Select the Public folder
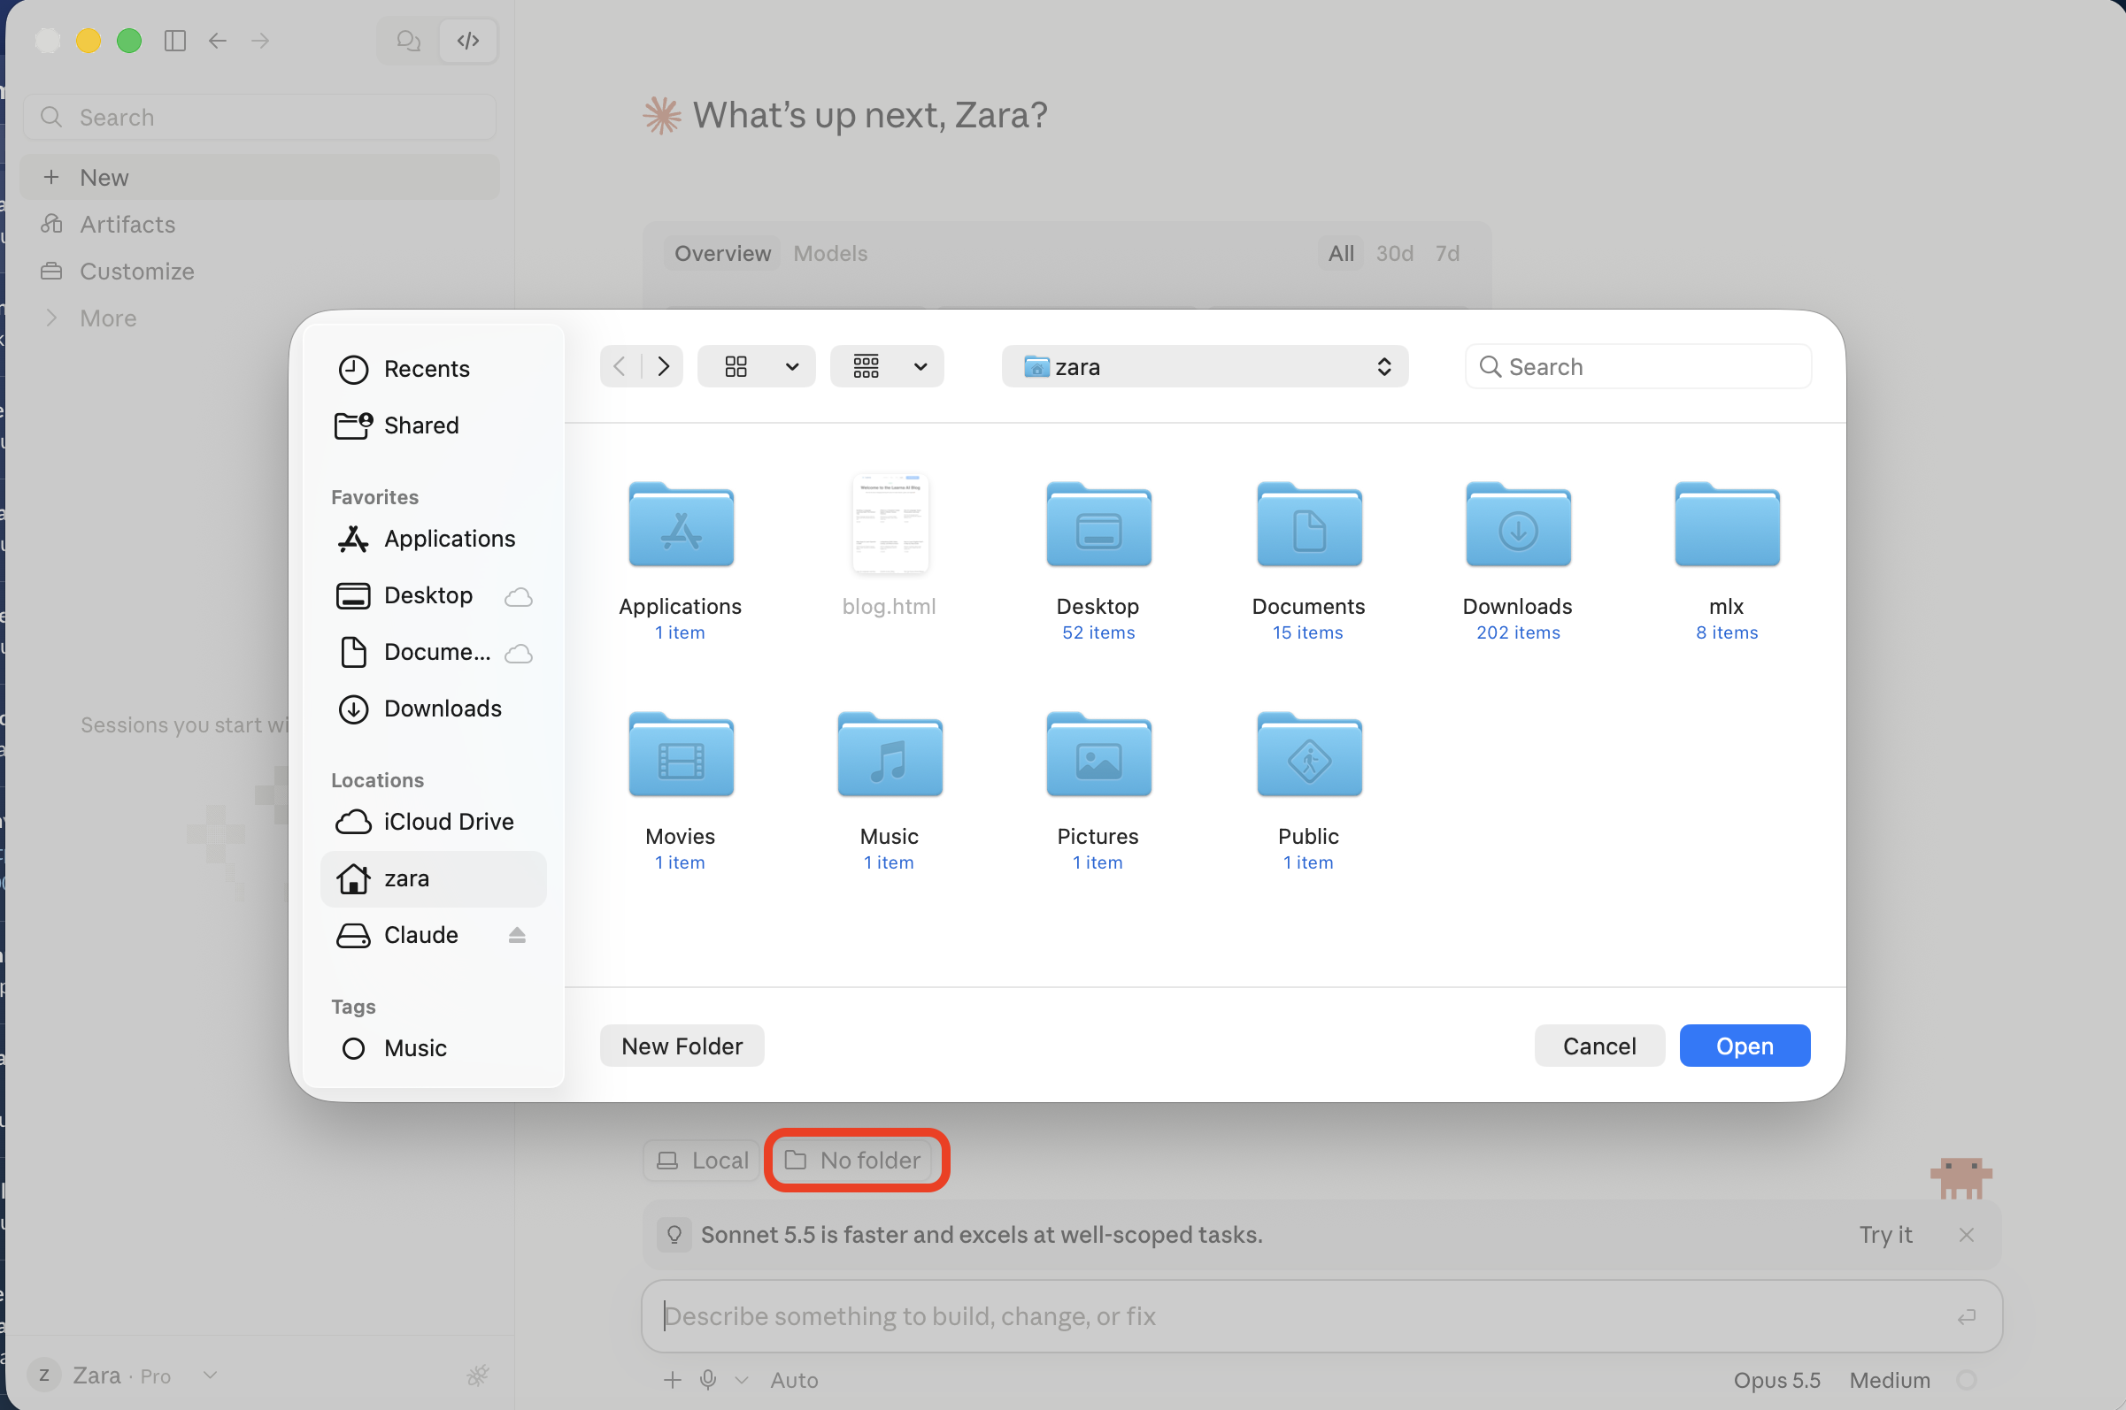The image size is (2126, 1410). point(1309,755)
